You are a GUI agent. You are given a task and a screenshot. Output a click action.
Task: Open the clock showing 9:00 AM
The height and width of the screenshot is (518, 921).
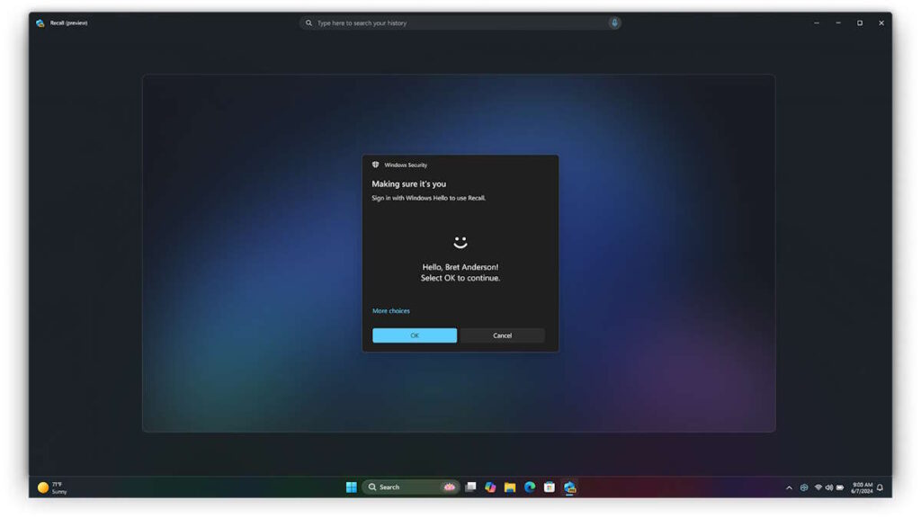click(x=862, y=487)
